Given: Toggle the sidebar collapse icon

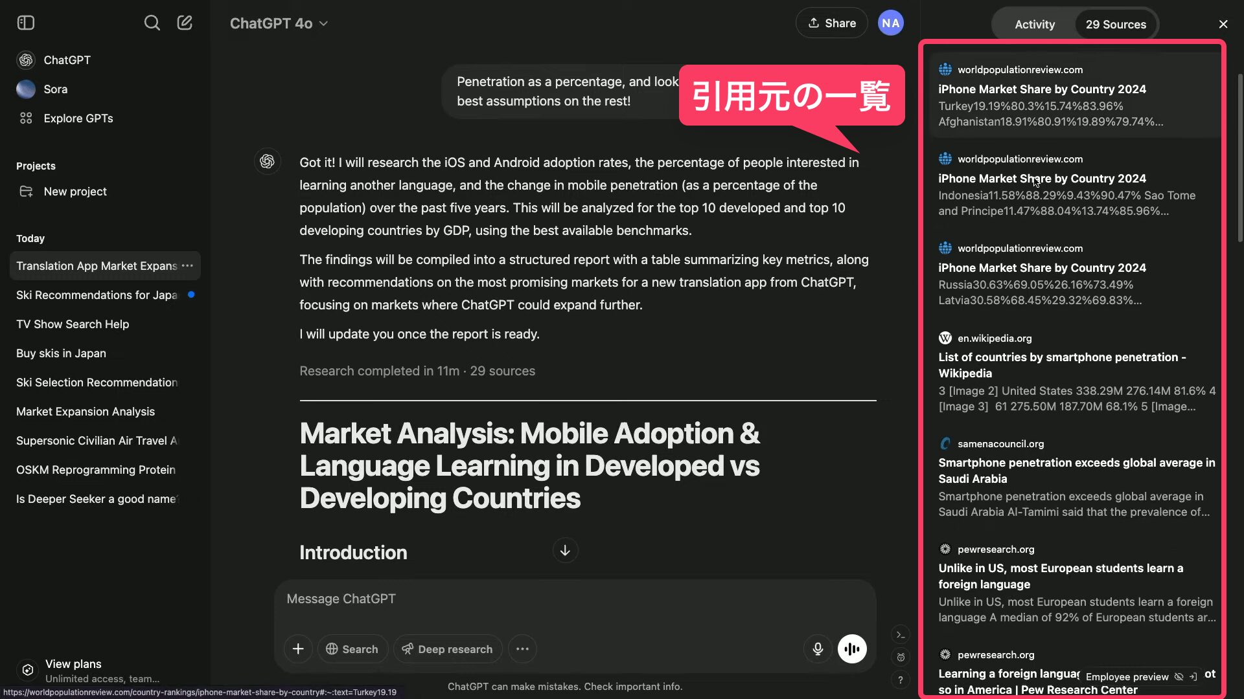Looking at the screenshot, I should [26, 23].
